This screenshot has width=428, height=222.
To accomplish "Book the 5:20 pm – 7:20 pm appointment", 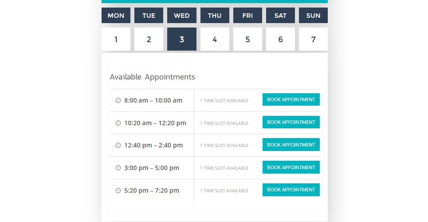I will (x=291, y=190).
